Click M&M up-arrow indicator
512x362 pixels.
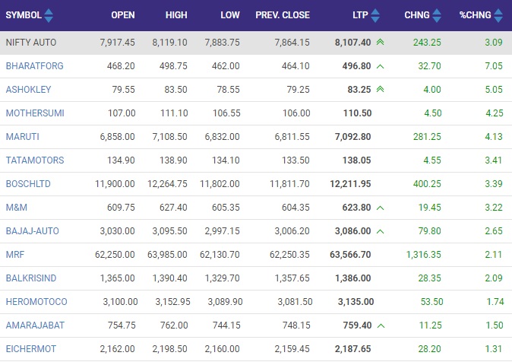point(380,208)
